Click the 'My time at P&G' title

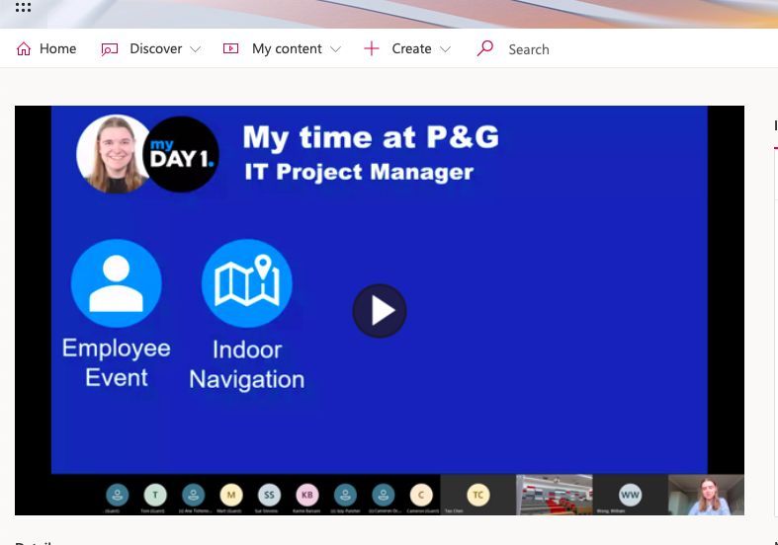click(371, 137)
